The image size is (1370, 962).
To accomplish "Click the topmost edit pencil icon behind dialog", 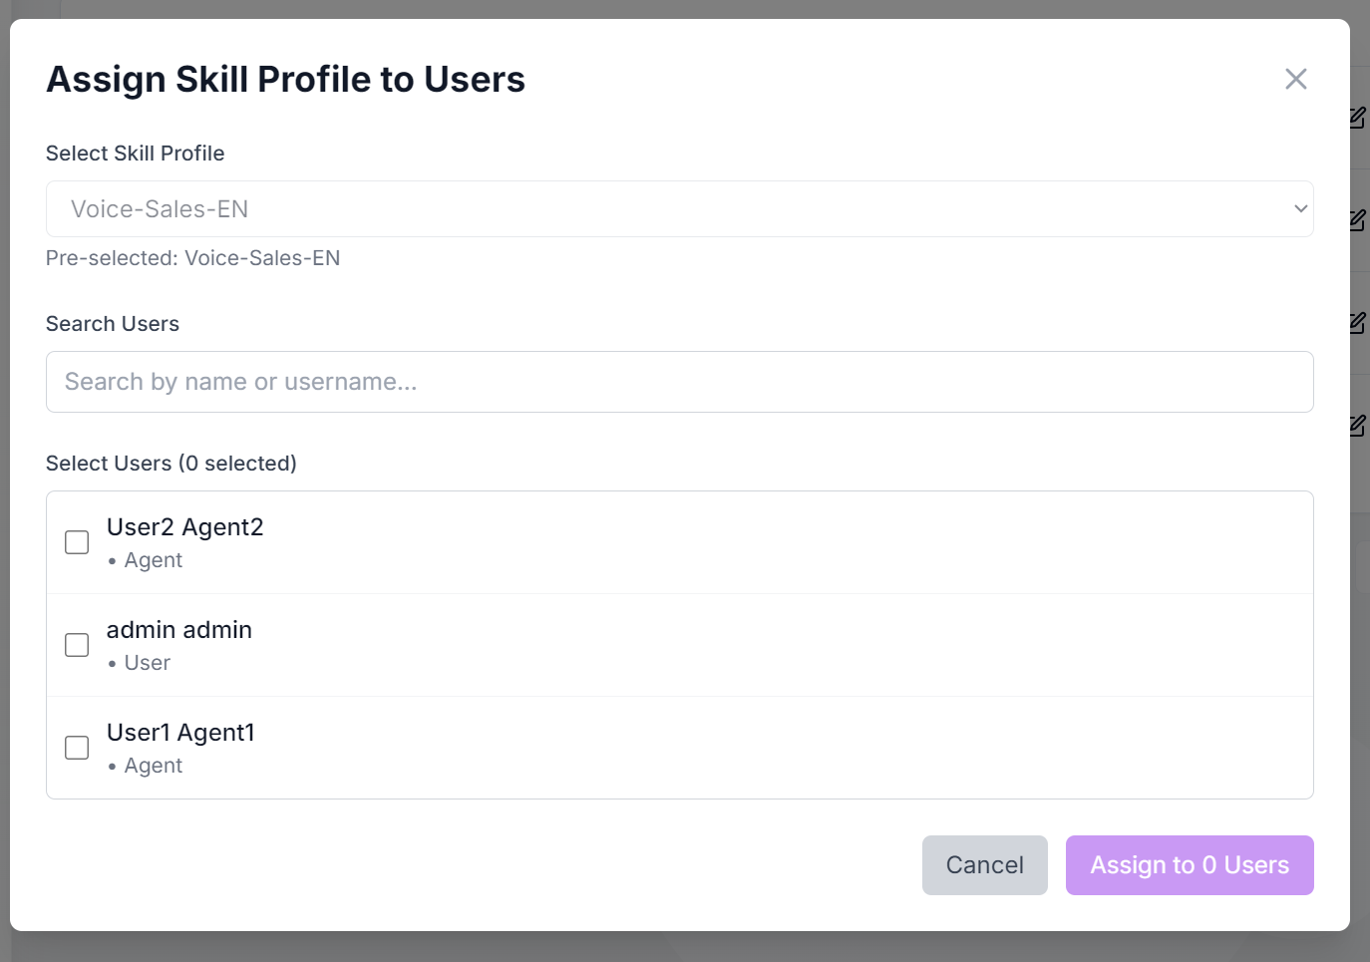I will pos(1357,118).
